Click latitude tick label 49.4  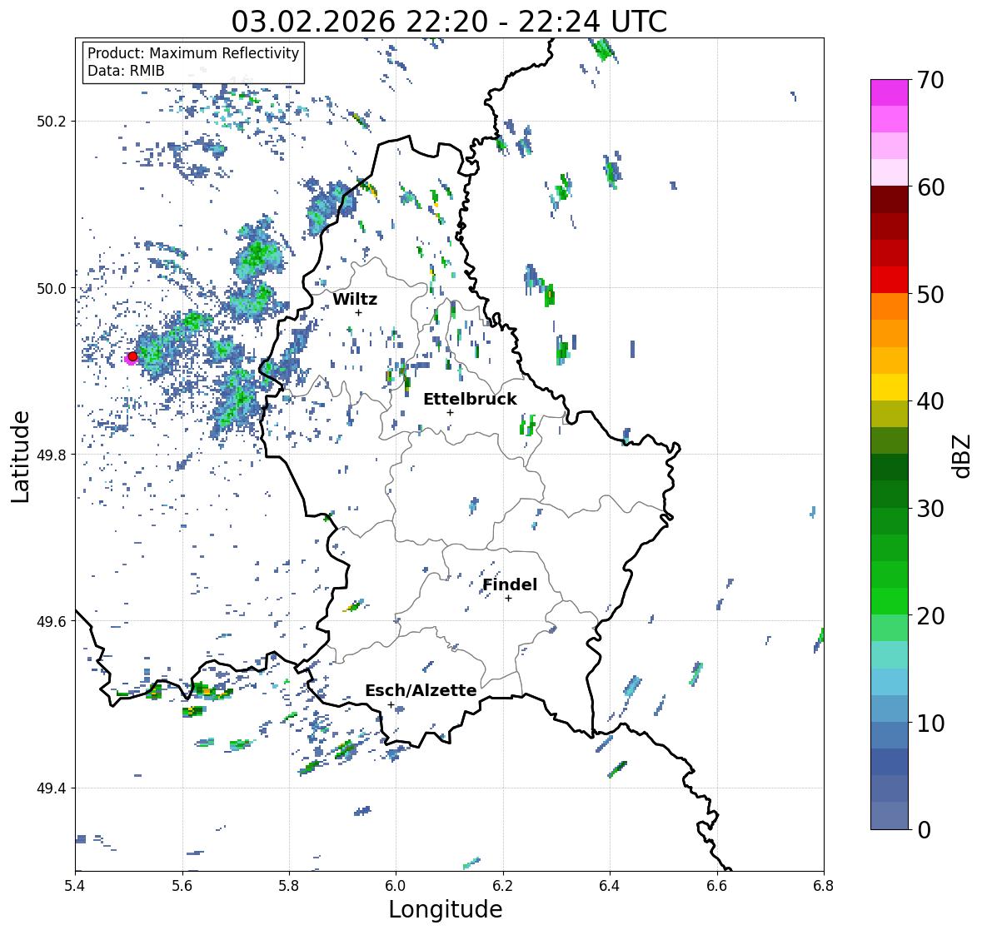pos(52,788)
